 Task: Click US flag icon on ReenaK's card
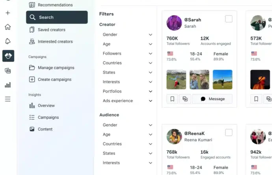coord(170,167)
